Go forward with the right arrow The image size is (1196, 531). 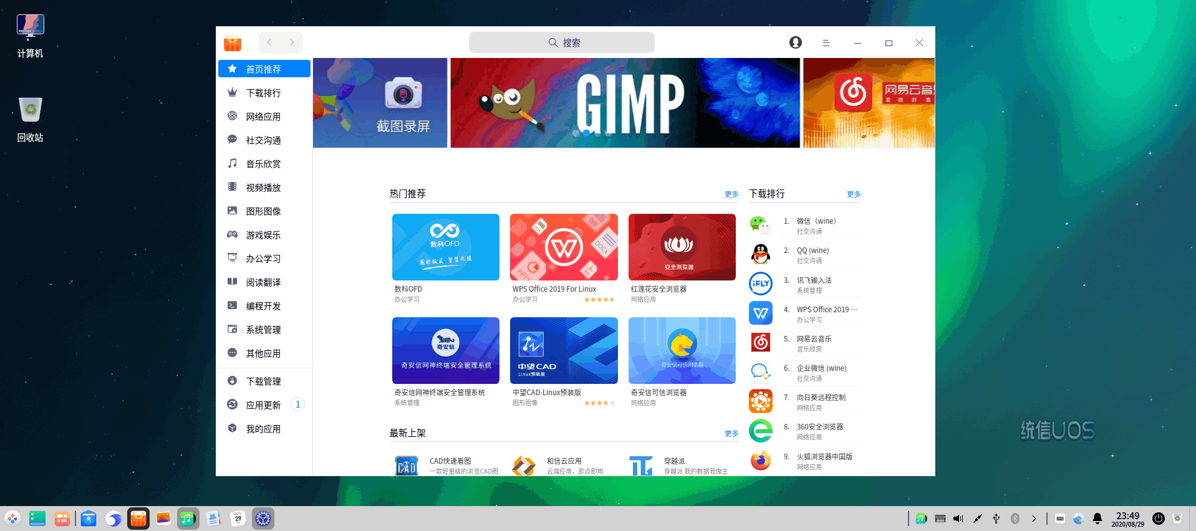click(x=292, y=42)
